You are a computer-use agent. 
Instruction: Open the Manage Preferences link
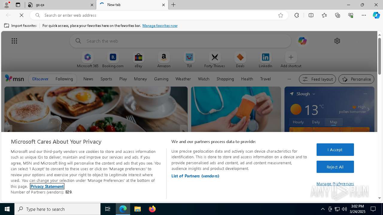tap(335, 184)
